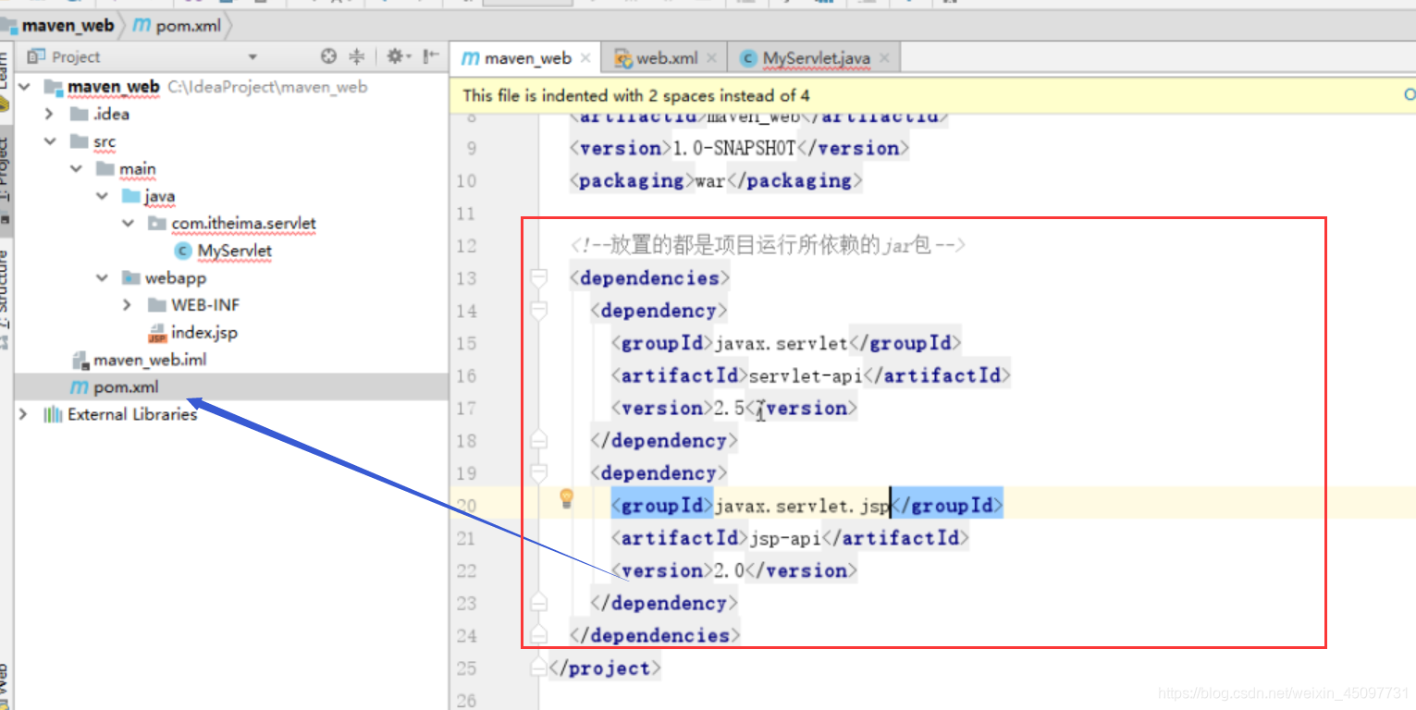Expand External Libraries node
This screenshot has width=1416, height=710.
click(x=23, y=414)
